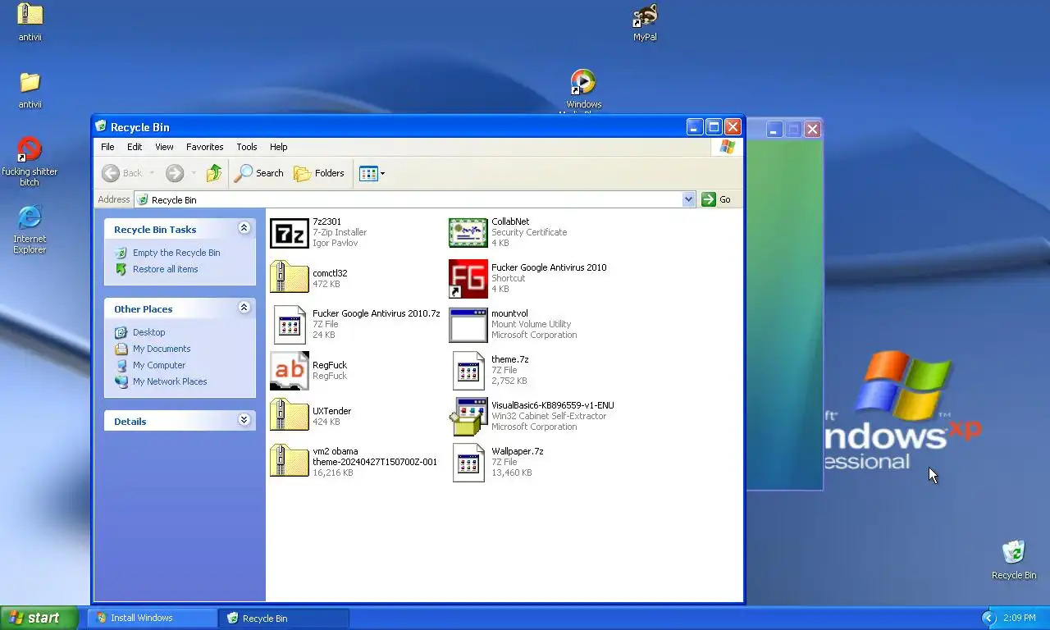Select the RegFuck application icon
The width and height of the screenshot is (1050, 630).
(289, 371)
